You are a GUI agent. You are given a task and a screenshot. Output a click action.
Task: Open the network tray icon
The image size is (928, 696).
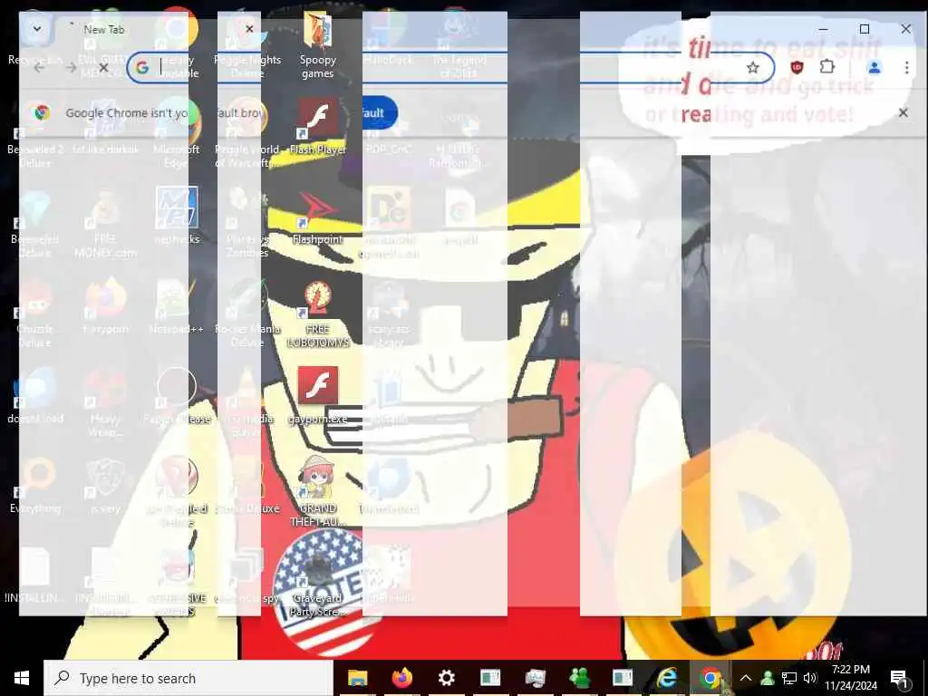[789, 678]
